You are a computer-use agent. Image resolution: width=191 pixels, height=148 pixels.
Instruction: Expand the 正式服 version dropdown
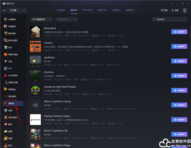18,10
